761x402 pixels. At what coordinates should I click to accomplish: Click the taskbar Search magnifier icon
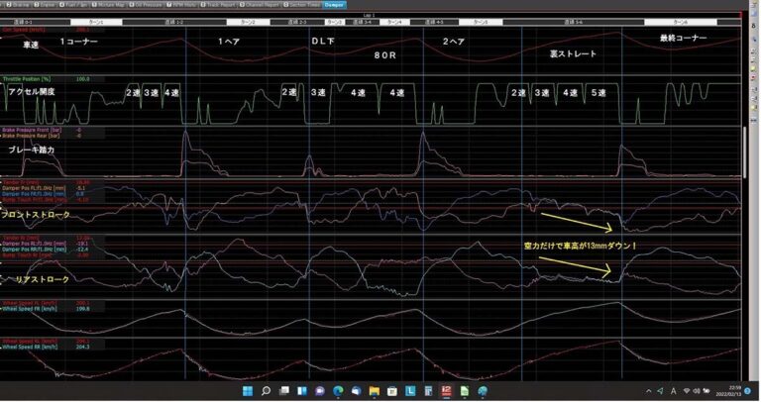[266, 391]
